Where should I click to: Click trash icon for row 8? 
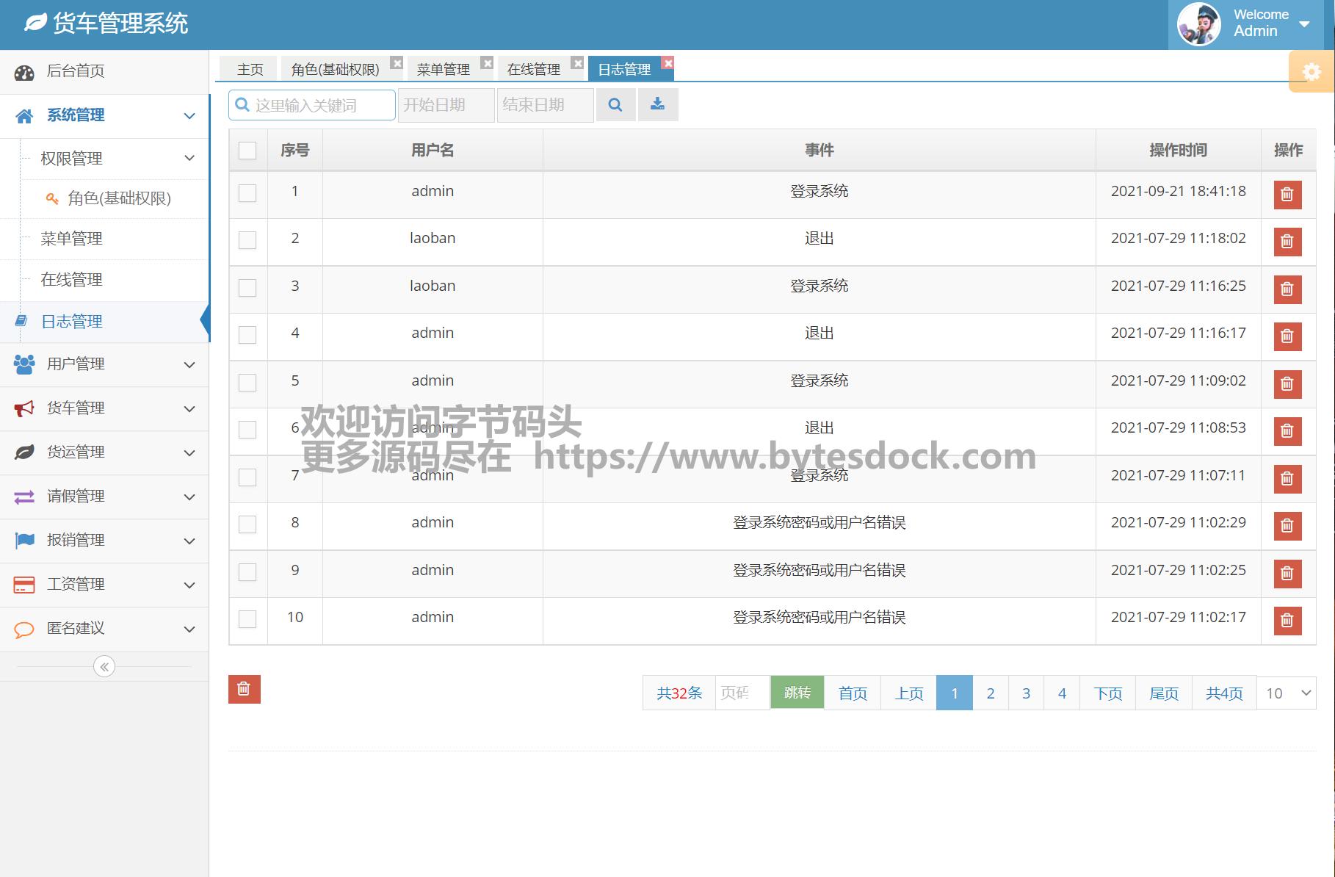(x=1287, y=526)
